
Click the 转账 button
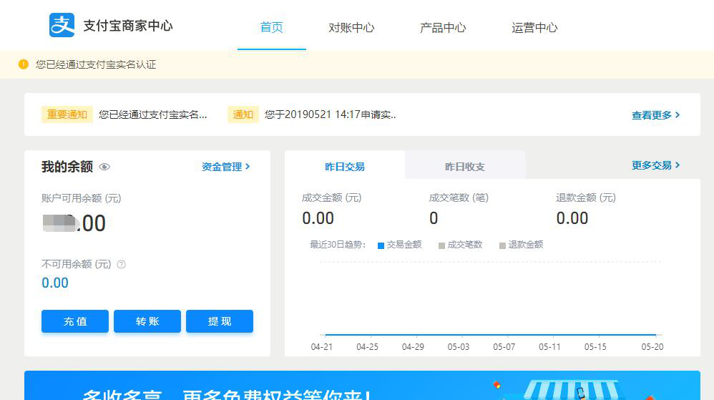point(147,321)
